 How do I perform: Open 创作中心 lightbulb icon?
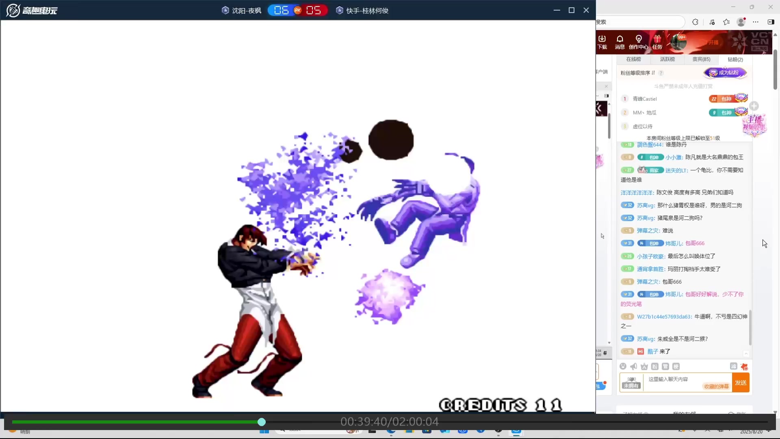pos(639,42)
